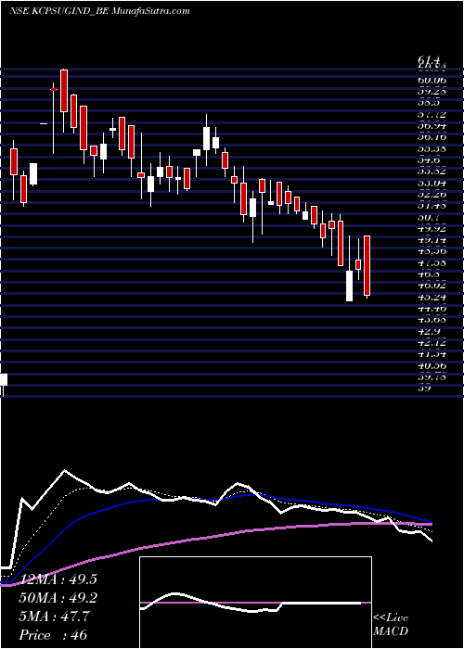This screenshot has height=649, width=464.
Task: Click the '53.82' price axis label
Action: (431, 171)
